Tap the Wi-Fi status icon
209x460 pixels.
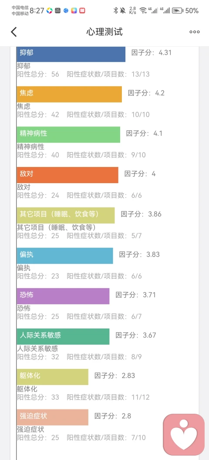(143, 11)
